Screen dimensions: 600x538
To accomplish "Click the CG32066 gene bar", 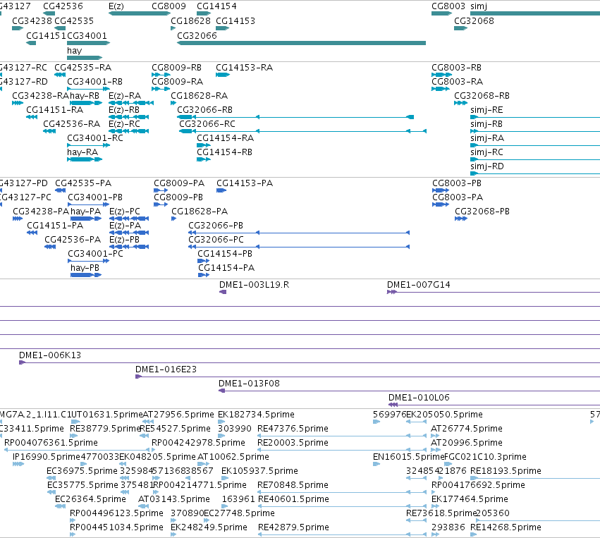I will [x=302, y=43].
